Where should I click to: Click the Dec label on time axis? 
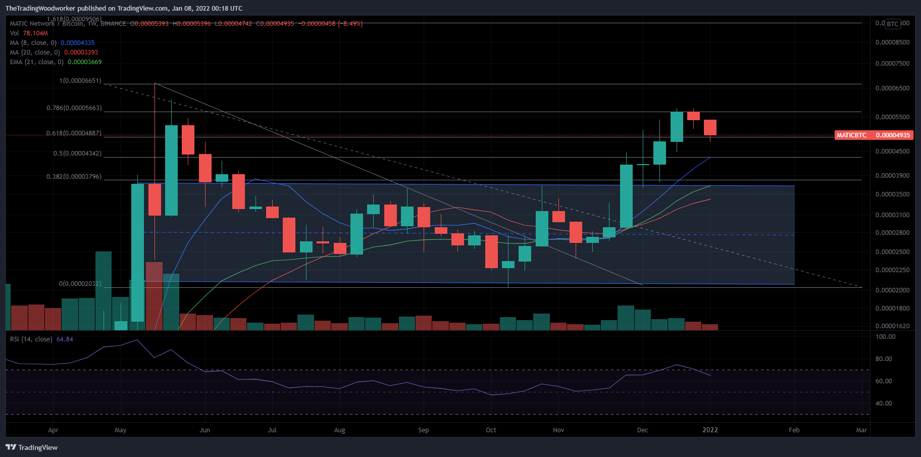coord(642,430)
